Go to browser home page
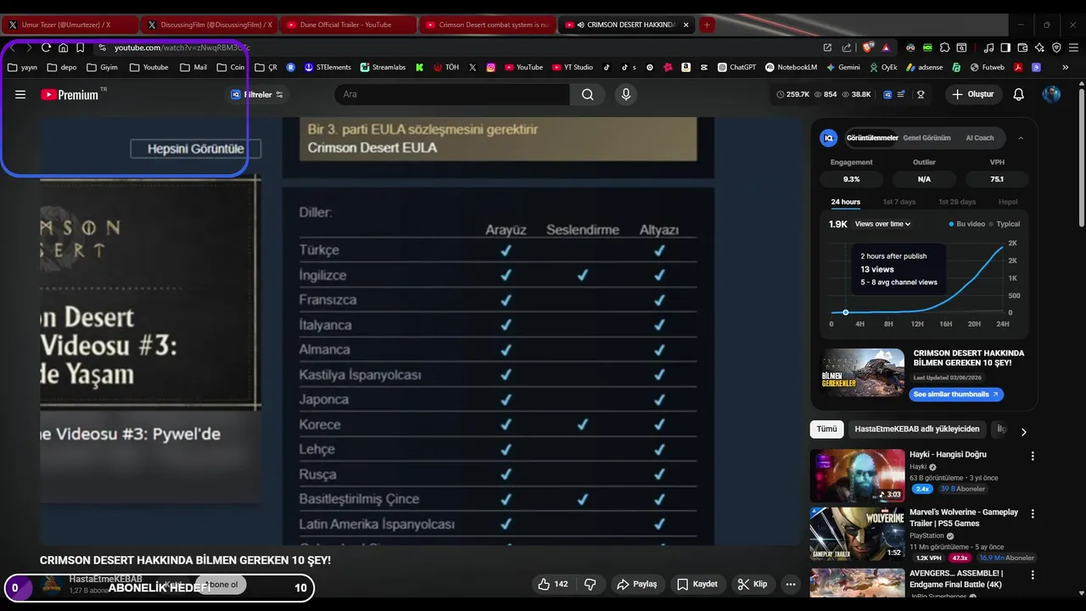1086x611 pixels. point(63,48)
